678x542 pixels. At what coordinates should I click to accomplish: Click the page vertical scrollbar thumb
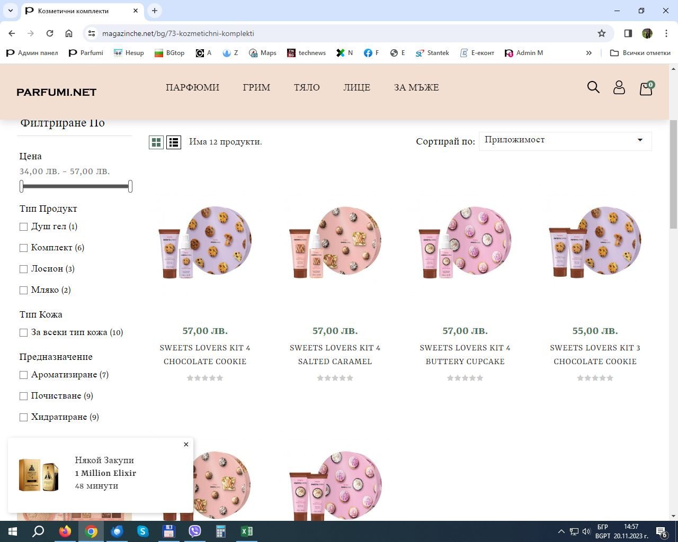[x=674, y=175]
